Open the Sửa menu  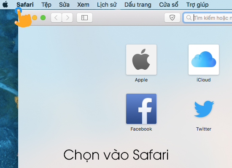click(x=64, y=5)
